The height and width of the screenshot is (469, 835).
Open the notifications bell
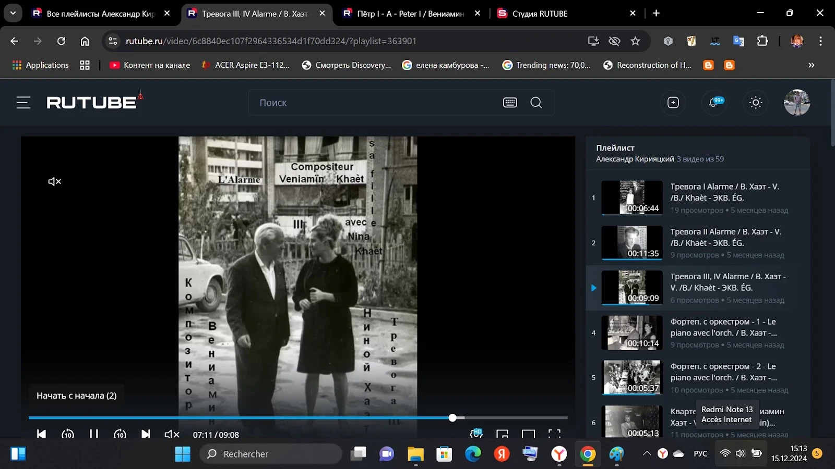point(714,103)
